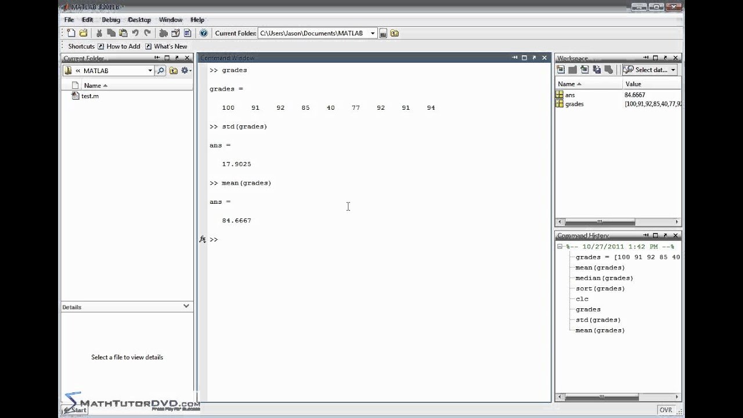
Task: Open the Desktop menu
Action: tap(139, 20)
